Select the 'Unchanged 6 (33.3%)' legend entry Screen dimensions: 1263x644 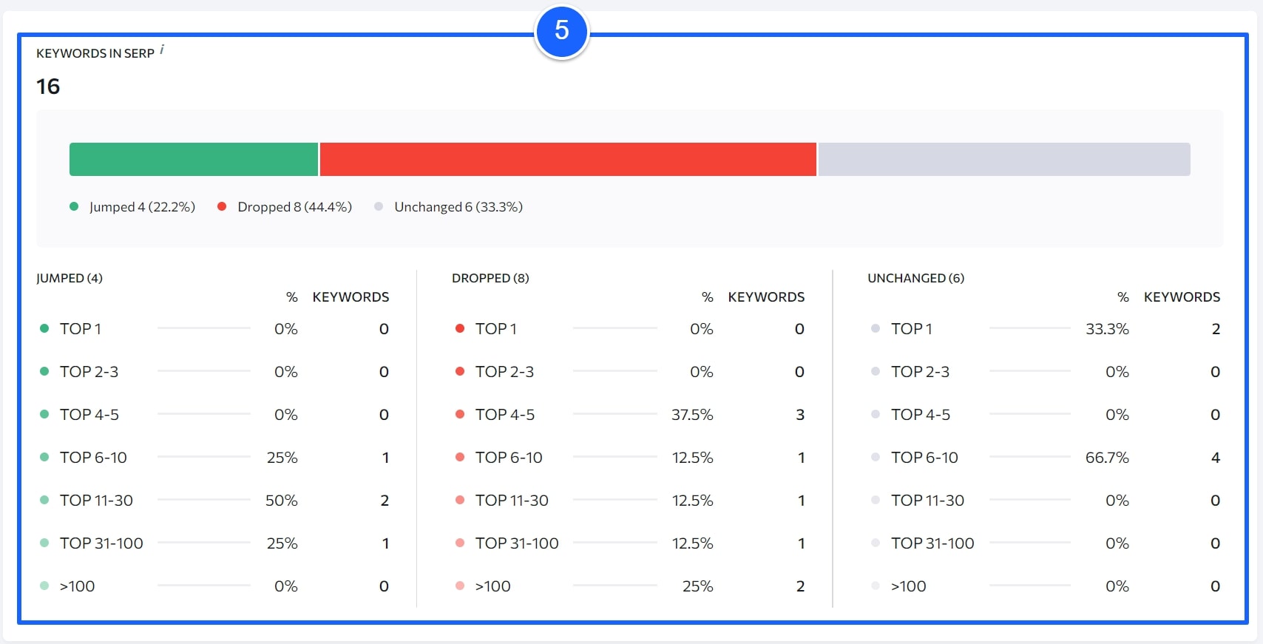click(x=449, y=207)
